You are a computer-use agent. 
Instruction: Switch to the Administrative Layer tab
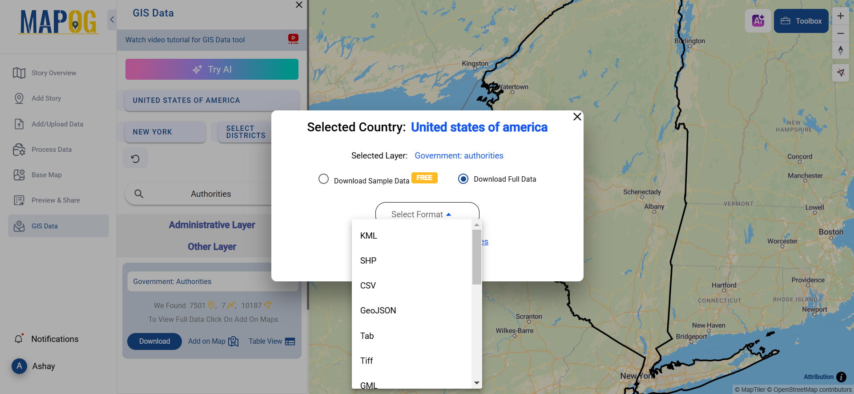point(212,225)
